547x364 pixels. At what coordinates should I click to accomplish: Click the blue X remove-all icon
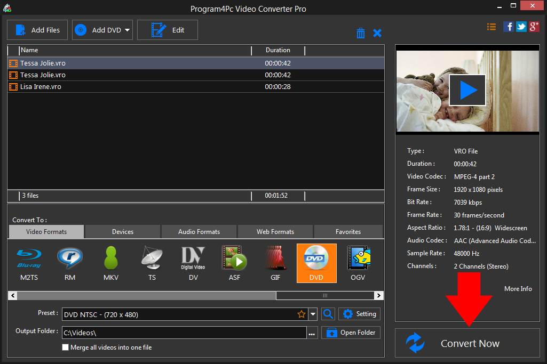[377, 33]
